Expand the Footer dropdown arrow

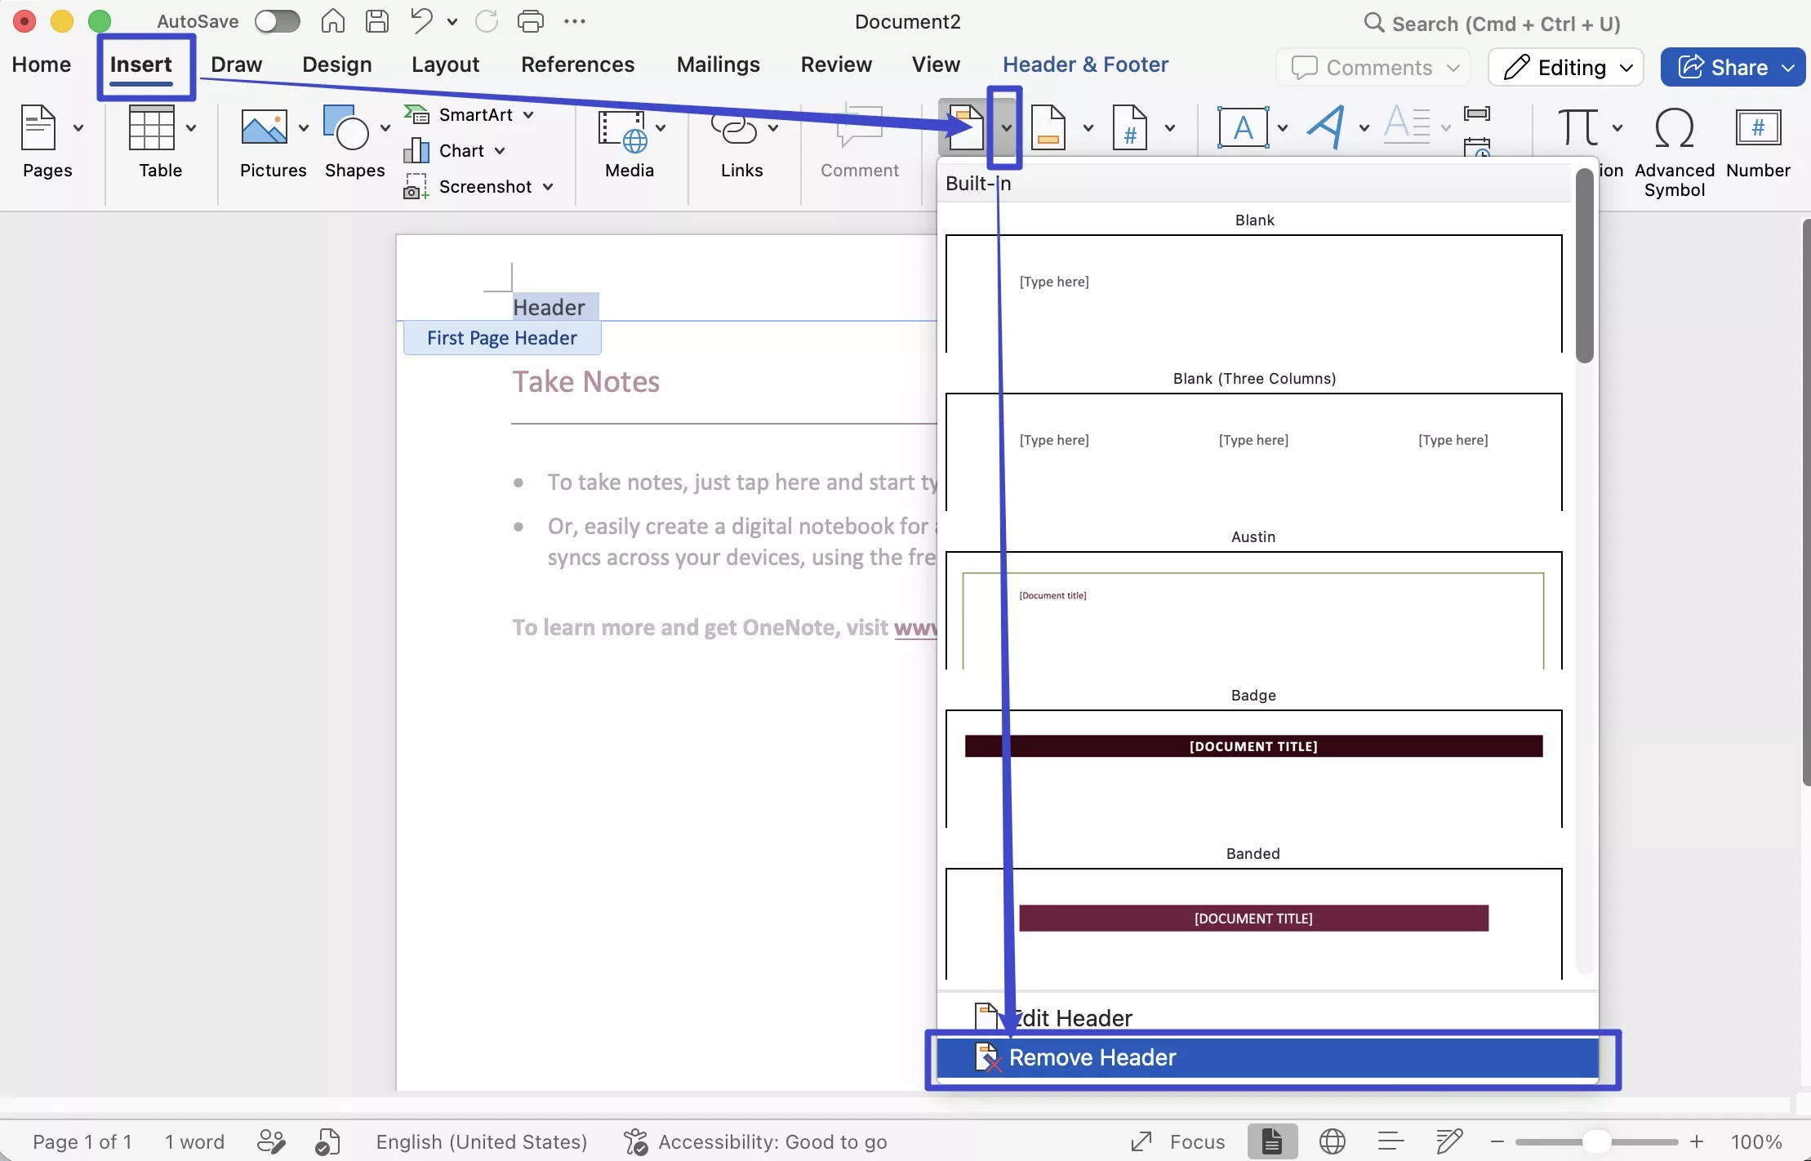[x=1088, y=128]
